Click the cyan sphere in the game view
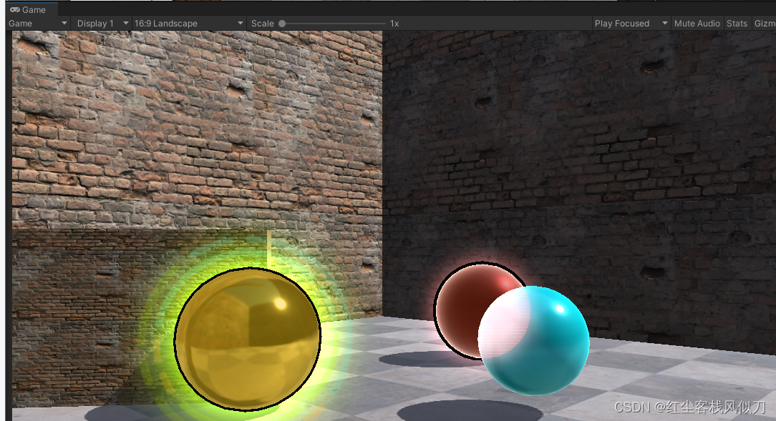 click(533, 340)
